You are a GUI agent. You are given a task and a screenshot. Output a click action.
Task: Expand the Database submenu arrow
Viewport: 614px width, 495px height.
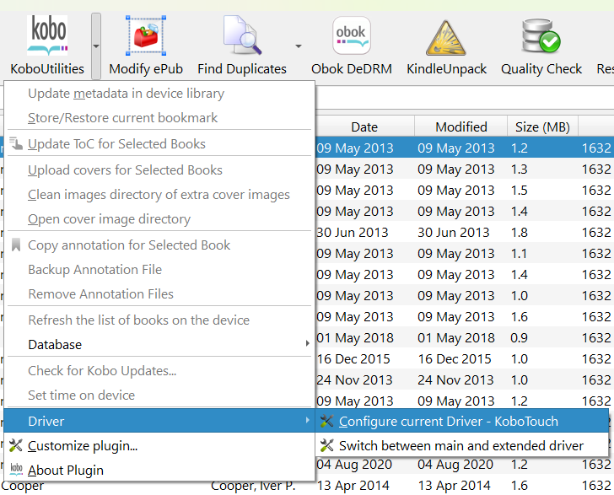(x=307, y=343)
